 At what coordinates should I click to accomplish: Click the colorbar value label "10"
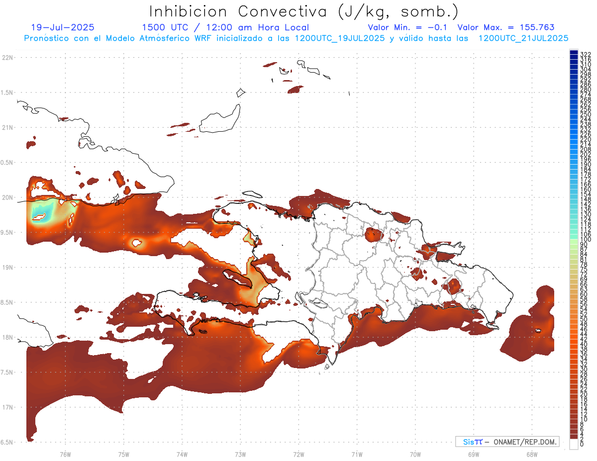click(584, 419)
